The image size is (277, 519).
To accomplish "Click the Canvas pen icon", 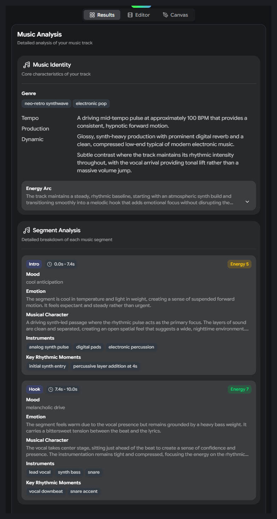I will click(x=166, y=15).
